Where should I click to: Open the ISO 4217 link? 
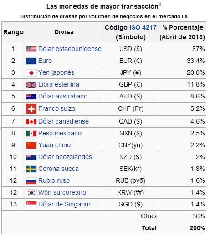[x=143, y=27]
